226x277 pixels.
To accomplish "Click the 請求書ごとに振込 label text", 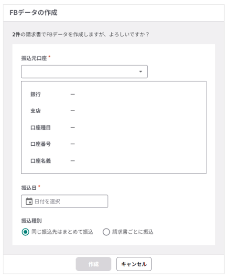I will [133, 232].
